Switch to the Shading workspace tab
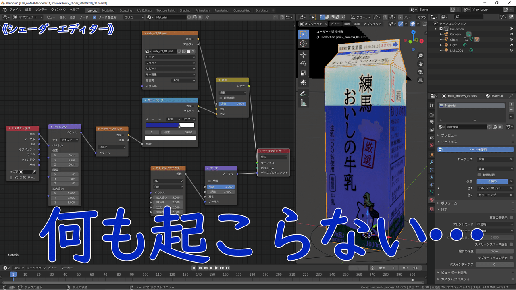Screen dimensions: 516x290 [185, 10]
